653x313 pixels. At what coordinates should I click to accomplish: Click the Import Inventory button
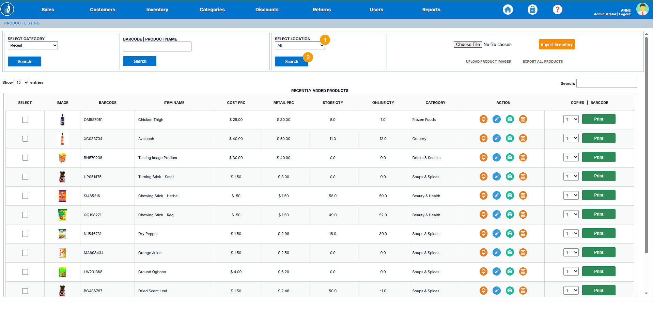coord(557,45)
